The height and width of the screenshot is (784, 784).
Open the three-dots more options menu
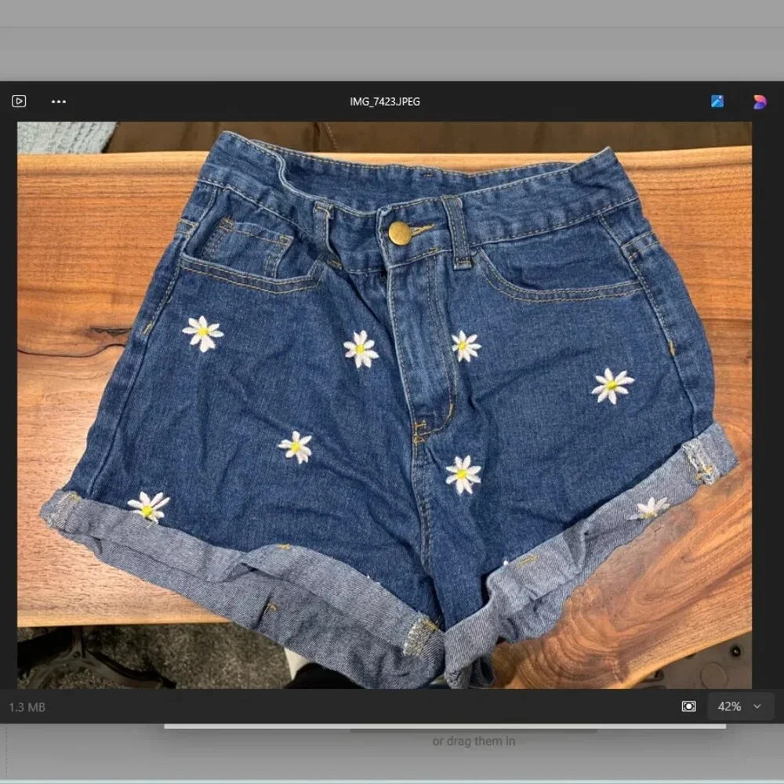[x=59, y=101]
